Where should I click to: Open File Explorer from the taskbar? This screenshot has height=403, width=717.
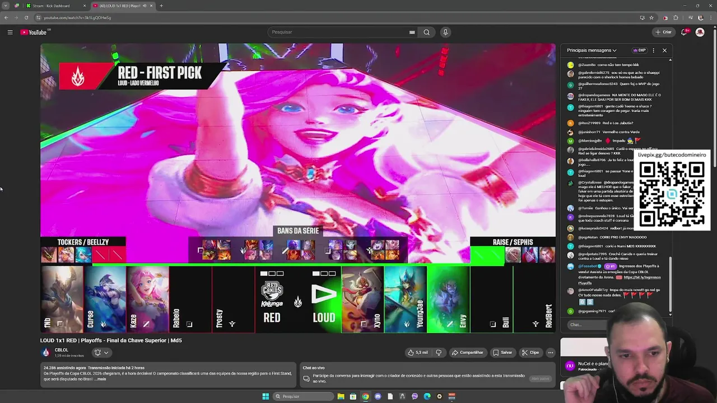(341, 396)
